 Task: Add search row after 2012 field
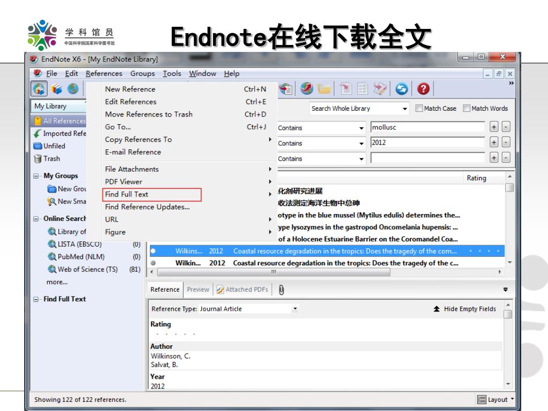pyautogui.click(x=494, y=142)
